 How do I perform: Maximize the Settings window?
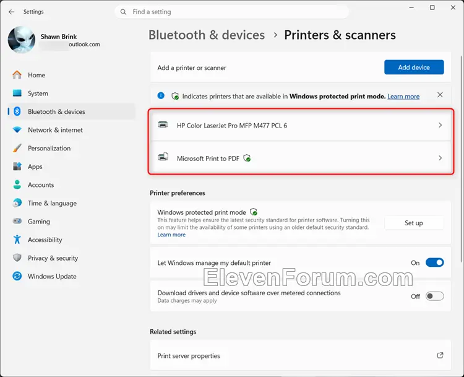coord(432,7)
